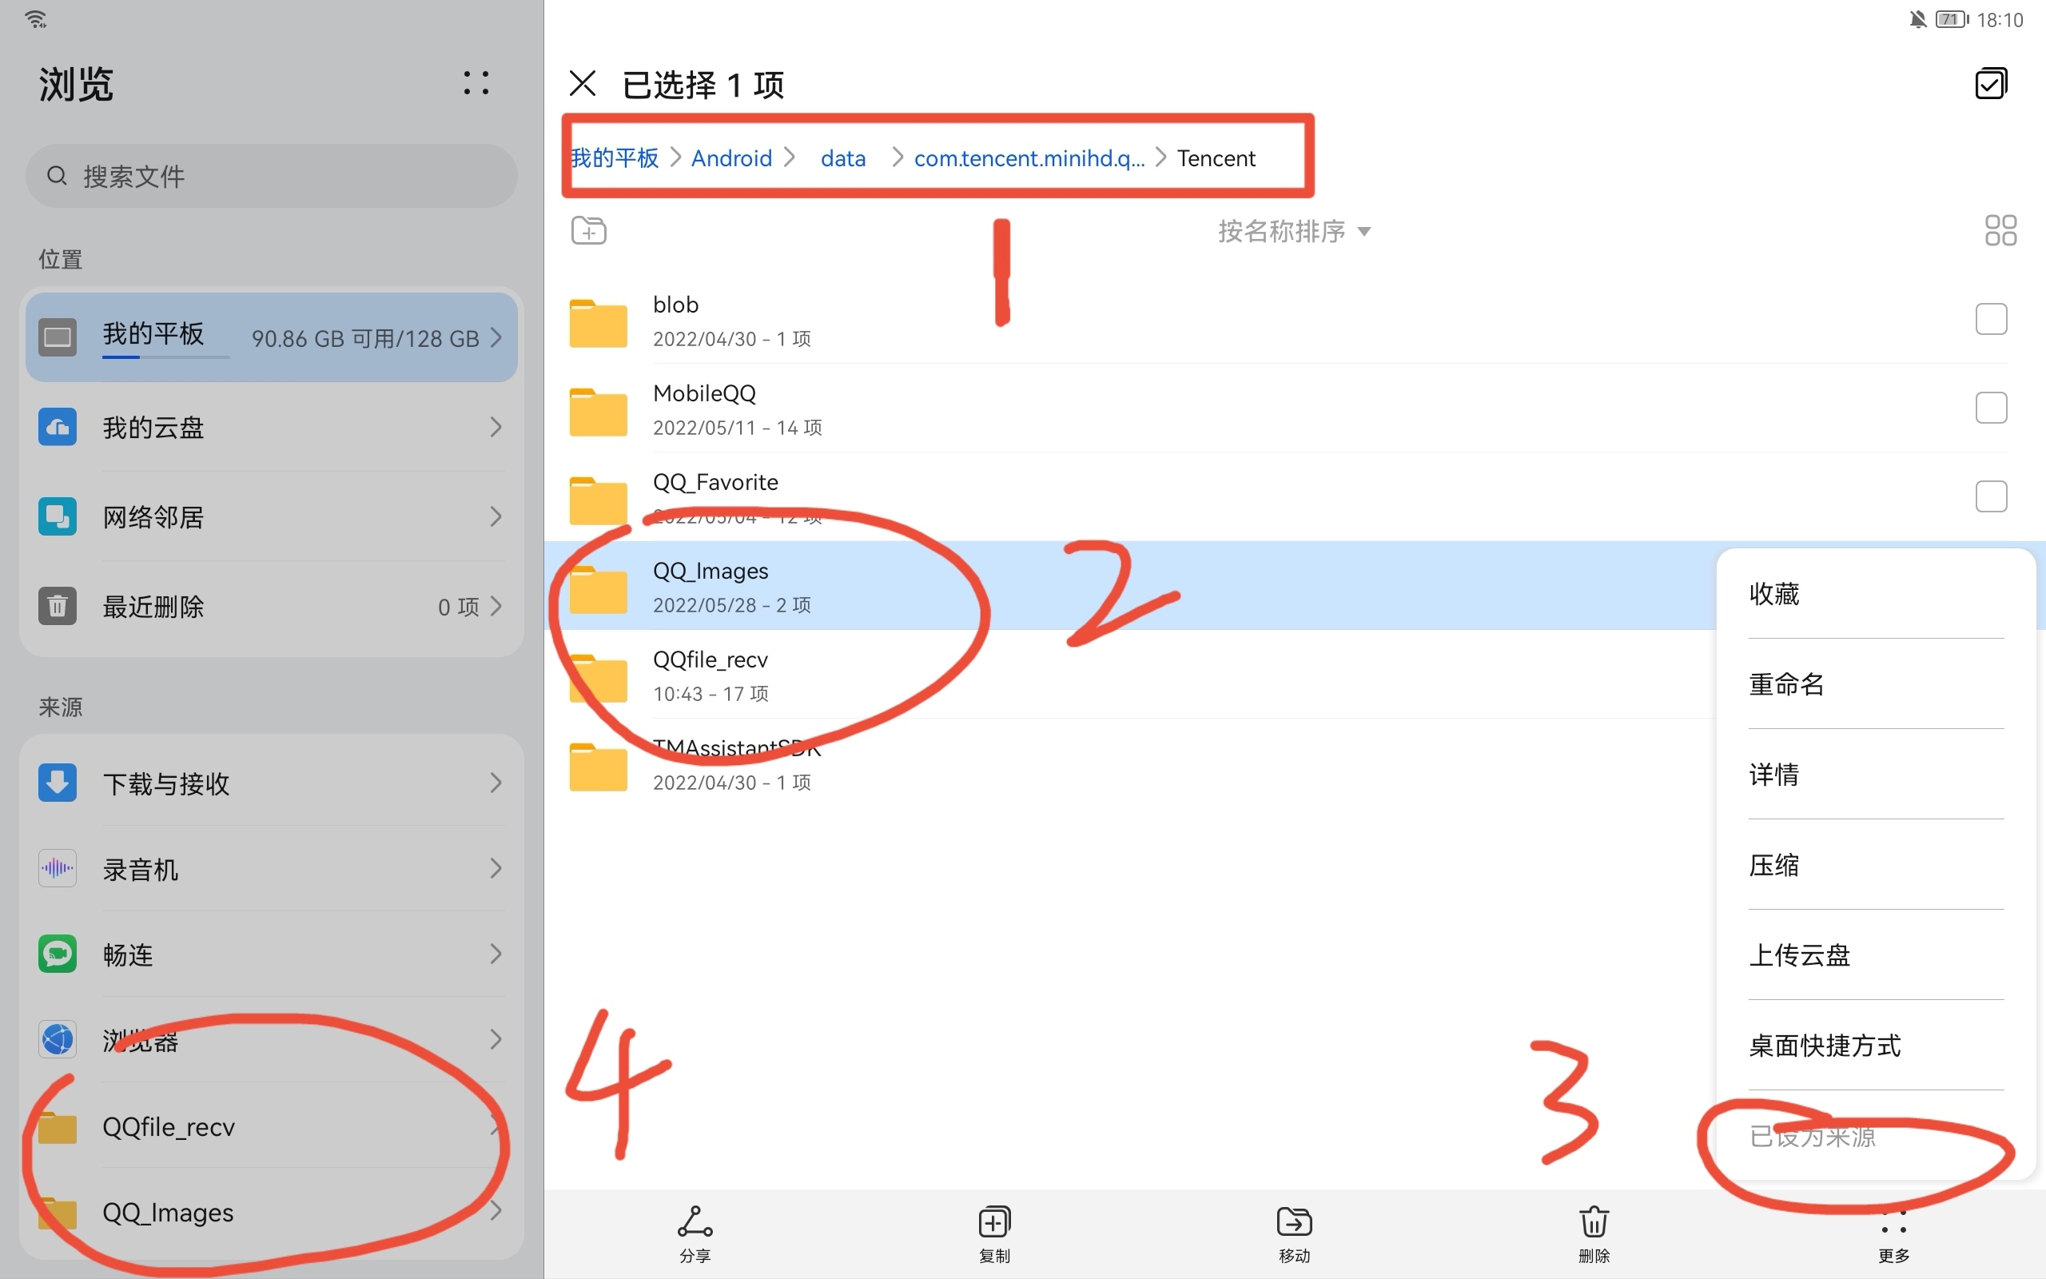Image resolution: width=2046 pixels, height=1279 pixels.
Task: Switch to grid view icon
Action: click(2000, 230)
